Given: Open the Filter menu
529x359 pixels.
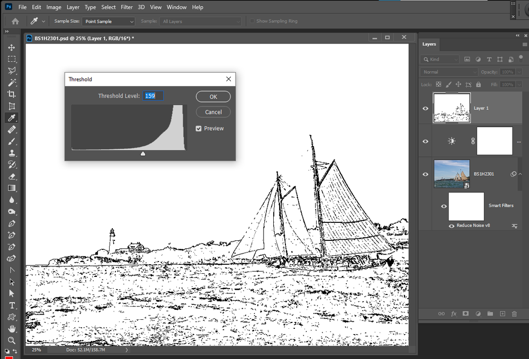Looking at the screenshot, I should (x=127, y=7).
